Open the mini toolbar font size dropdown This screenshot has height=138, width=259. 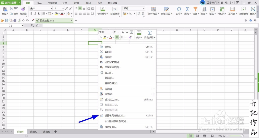click(120, 32)
